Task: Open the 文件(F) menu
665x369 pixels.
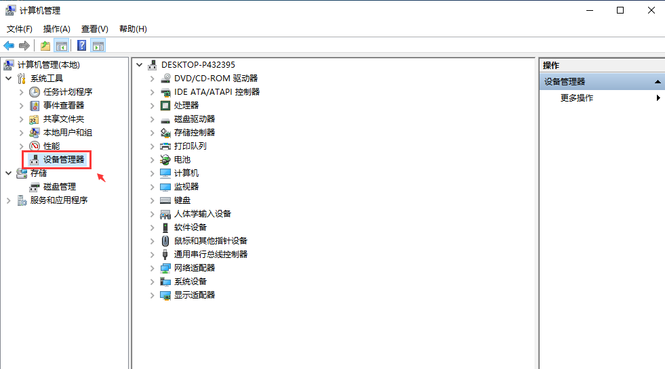Action: pyautogui.click(x=20, y=29)
